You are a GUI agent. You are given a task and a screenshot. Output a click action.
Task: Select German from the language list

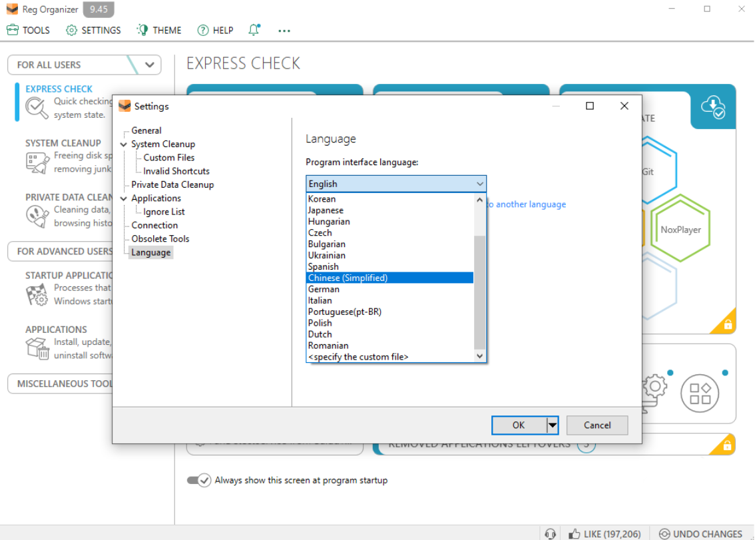pos(324,289)
